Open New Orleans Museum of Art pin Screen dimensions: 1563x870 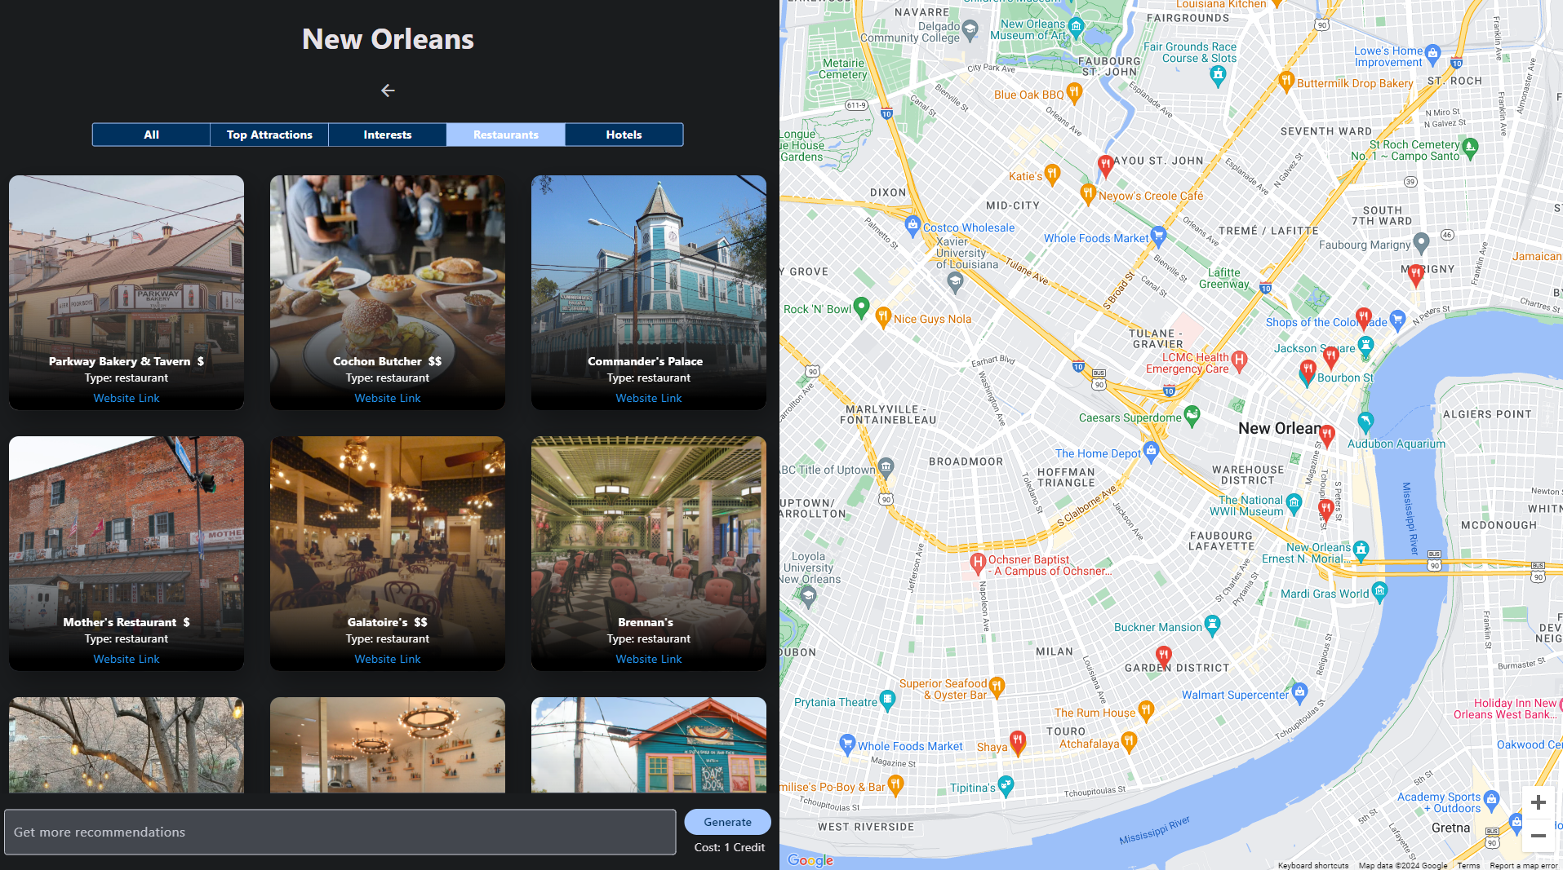point(1076,29)
